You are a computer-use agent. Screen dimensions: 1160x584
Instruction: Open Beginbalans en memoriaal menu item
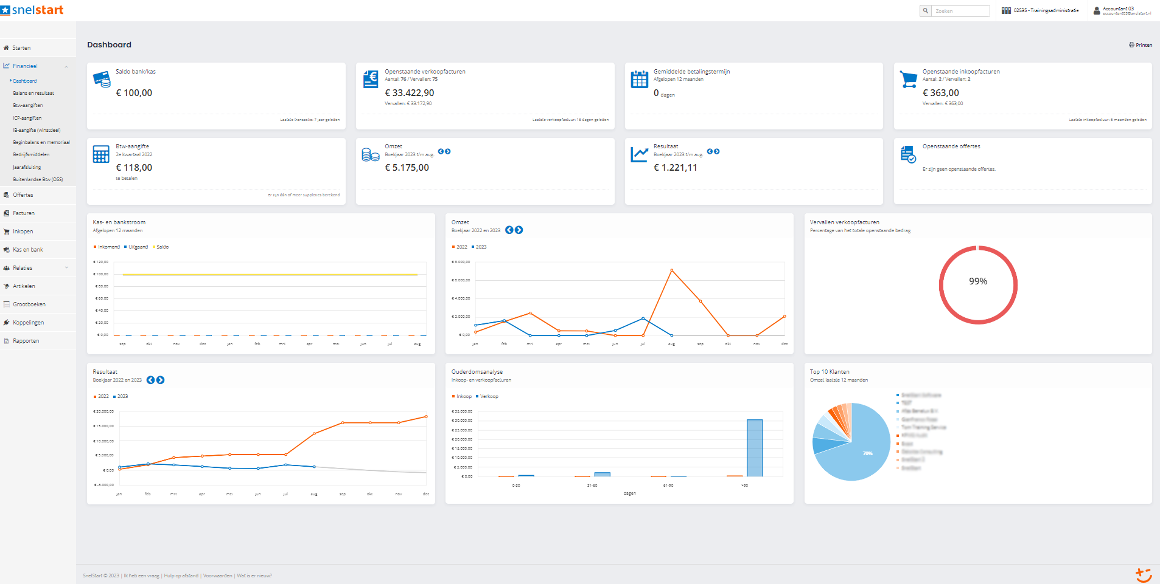click(41, 142)
